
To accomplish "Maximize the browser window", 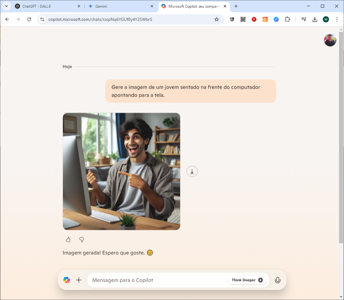I will coord(323,6).
